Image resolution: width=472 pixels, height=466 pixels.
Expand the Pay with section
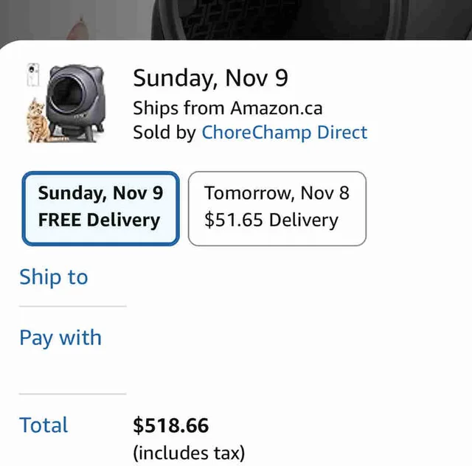[x=60, y=338]
